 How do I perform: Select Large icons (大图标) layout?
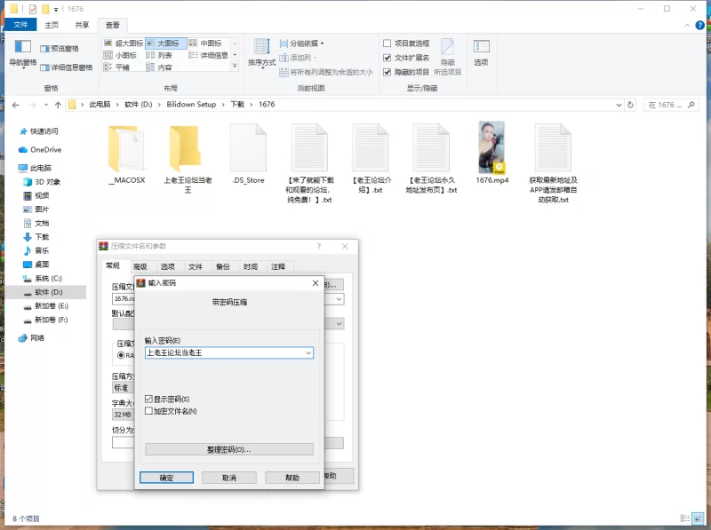point(165,43)
